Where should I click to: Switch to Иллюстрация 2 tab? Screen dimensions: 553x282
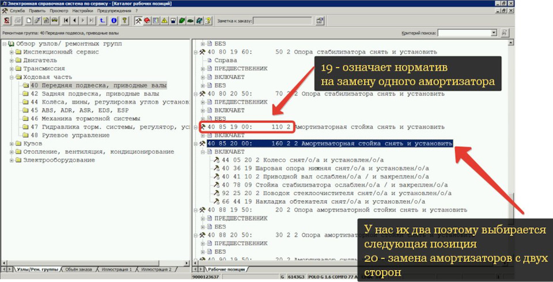click(x=156, y=269)
